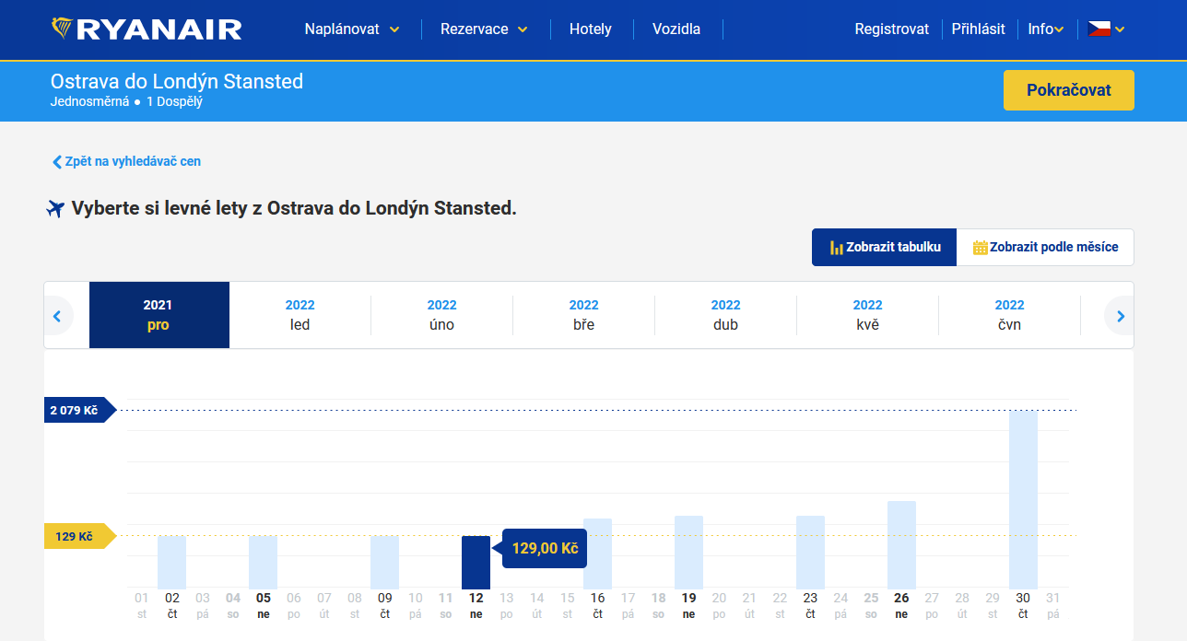Viewport: 1187px width, 641px height.
Task: Expand the Naplánovat menu
Action: click(352, 29)
